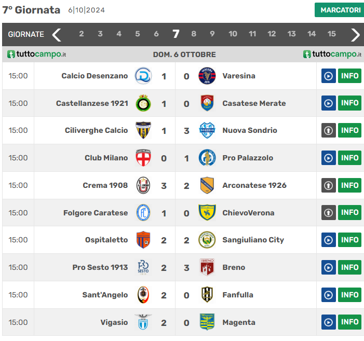This screenshot has height=341, width=364.
Task: Play video for Castellanzese 1921 match
Action: pos(328,103)
